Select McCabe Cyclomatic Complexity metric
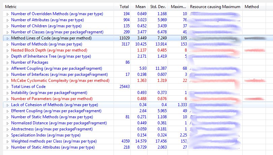The height and width of the screenshot is (155, 273). [60, 81]
